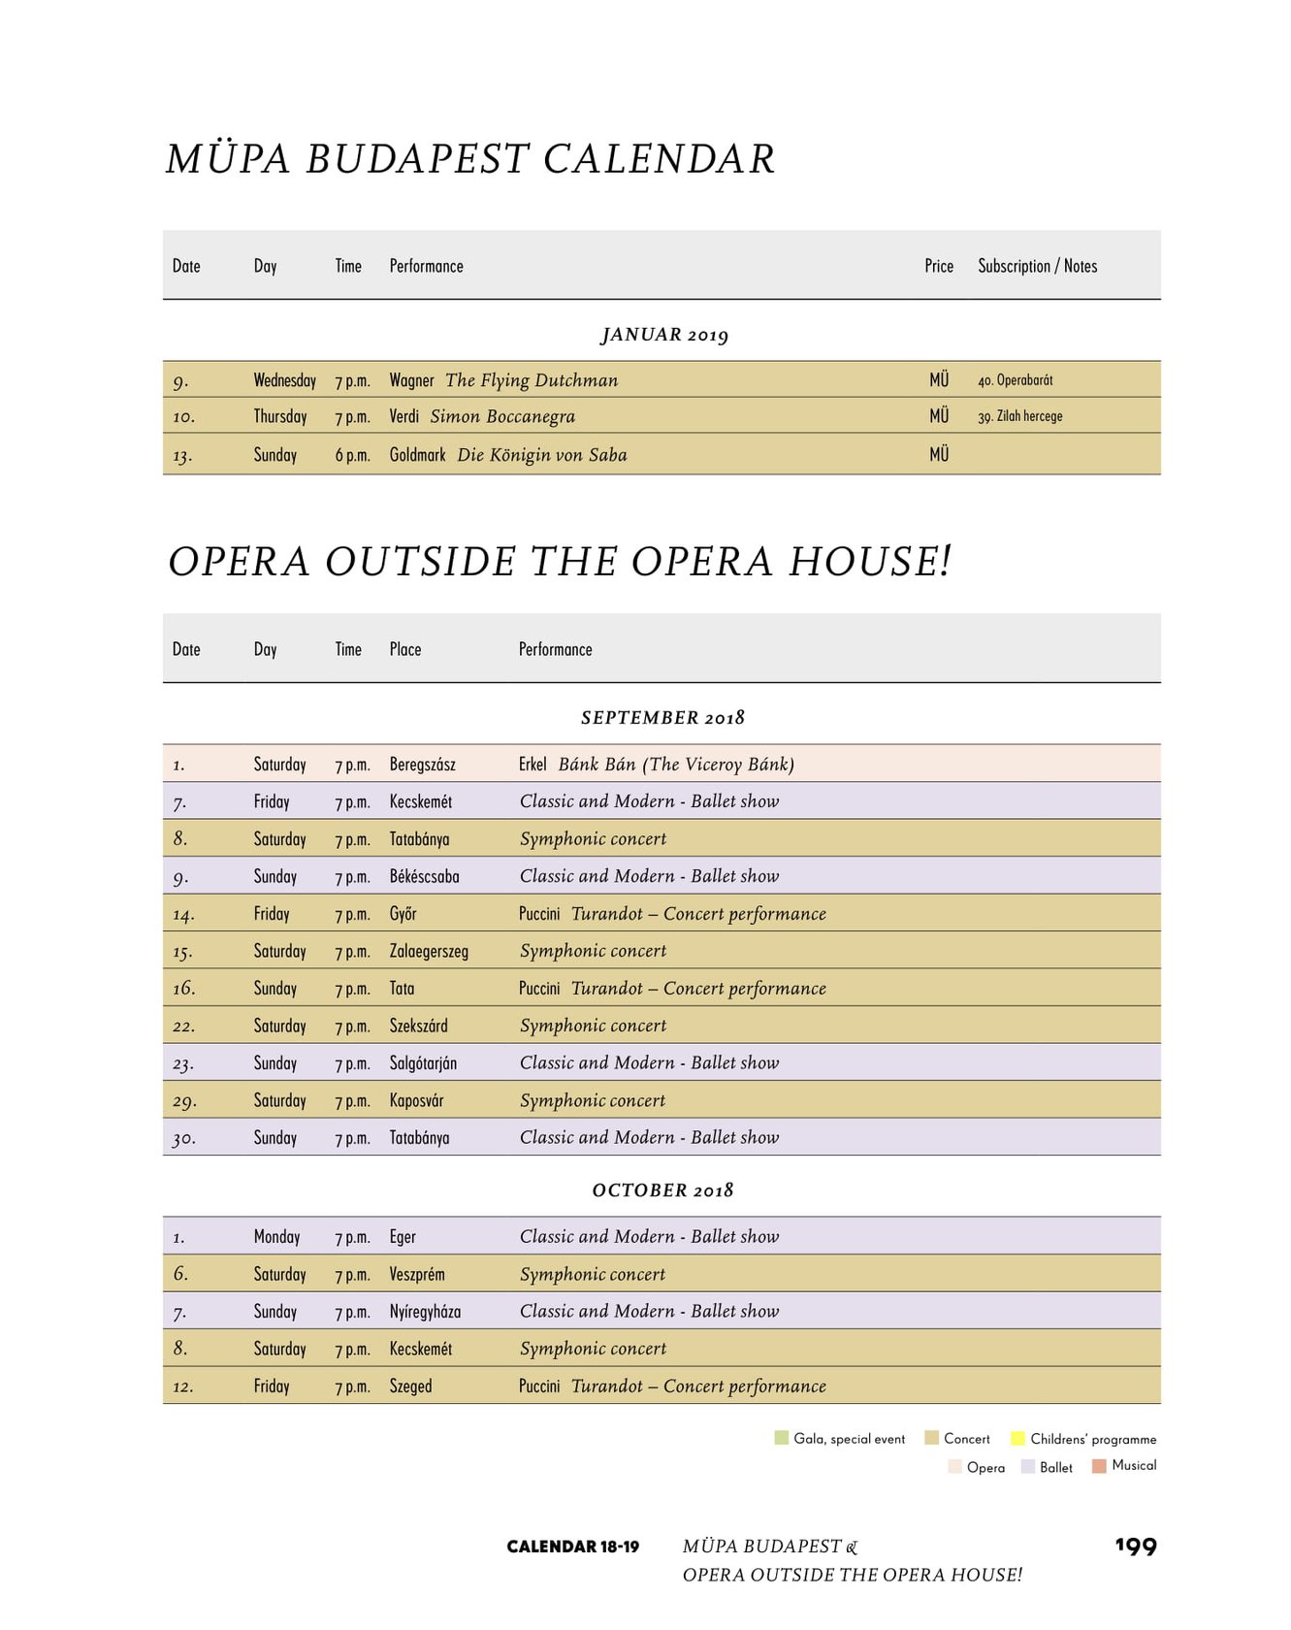Click the Beregszász place cell
This screenshot has width=1291, height=1630.
(423, 765)
